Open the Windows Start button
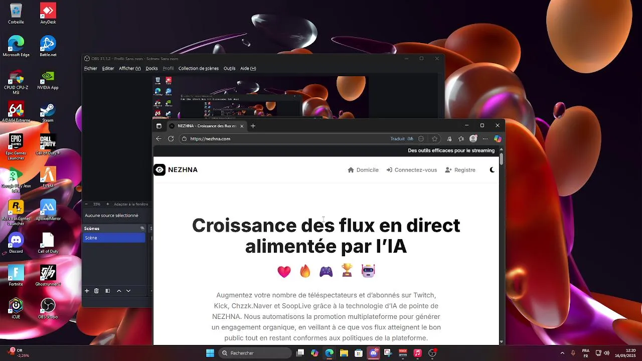Screen dimensions: 642x361 pyautogui.click(x=210, y=353)
